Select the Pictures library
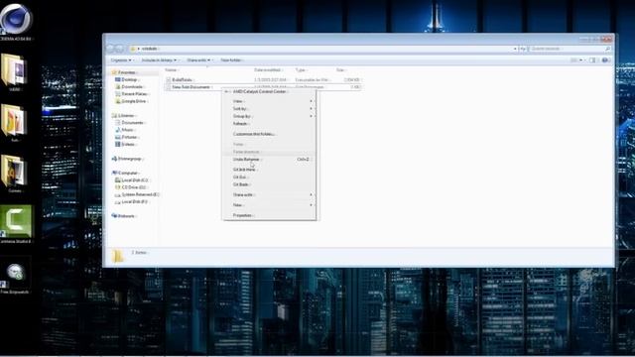635x357 pixels. (x=127, y=137)
